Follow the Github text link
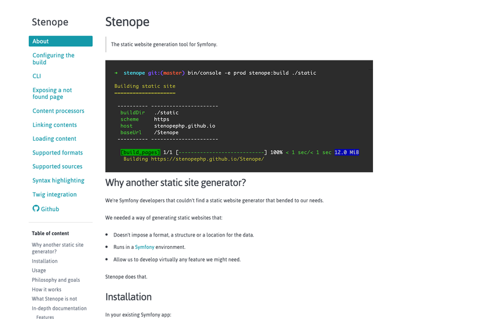Image resolution: width=479 pixels, height=319 pixels. 50,209
